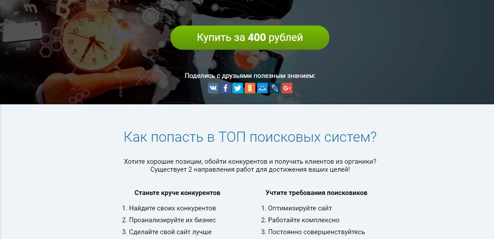
Task: Tweet this page using Twitter icon
Action: pos(238,88)
